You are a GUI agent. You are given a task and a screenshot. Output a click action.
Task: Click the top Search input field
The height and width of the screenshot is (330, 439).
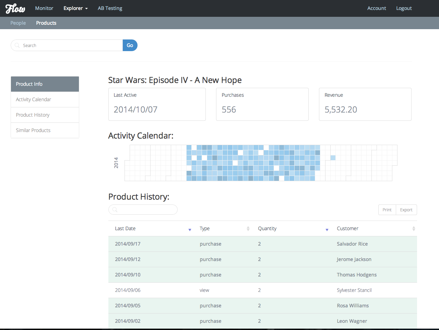click(x=67, y=45)
